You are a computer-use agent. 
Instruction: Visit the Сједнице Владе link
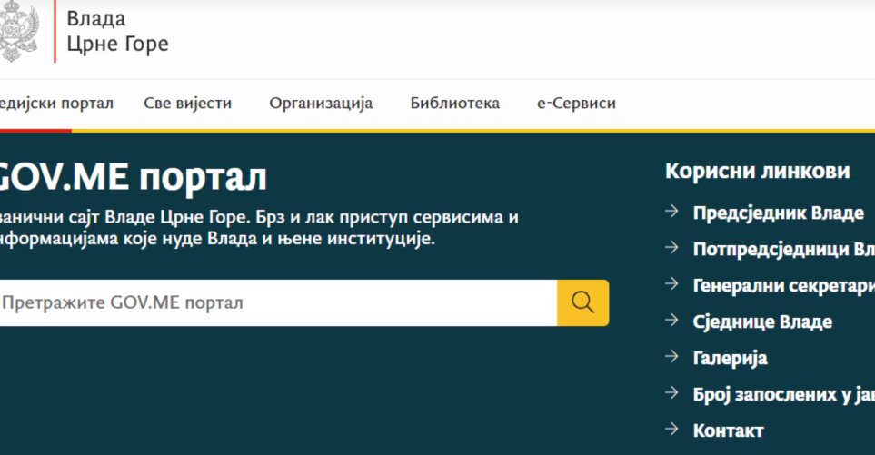[761, 321]
